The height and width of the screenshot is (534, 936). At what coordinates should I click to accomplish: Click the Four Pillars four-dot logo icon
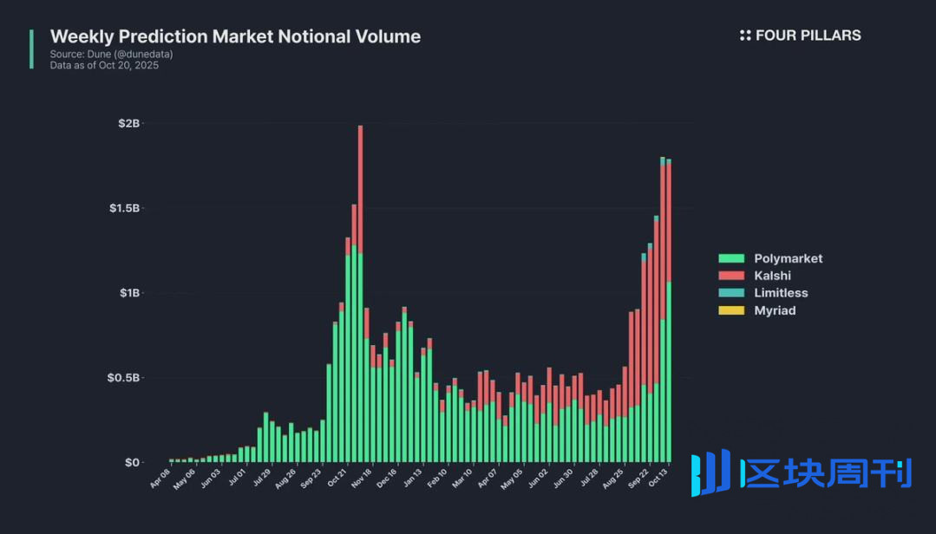coord(745,36)
